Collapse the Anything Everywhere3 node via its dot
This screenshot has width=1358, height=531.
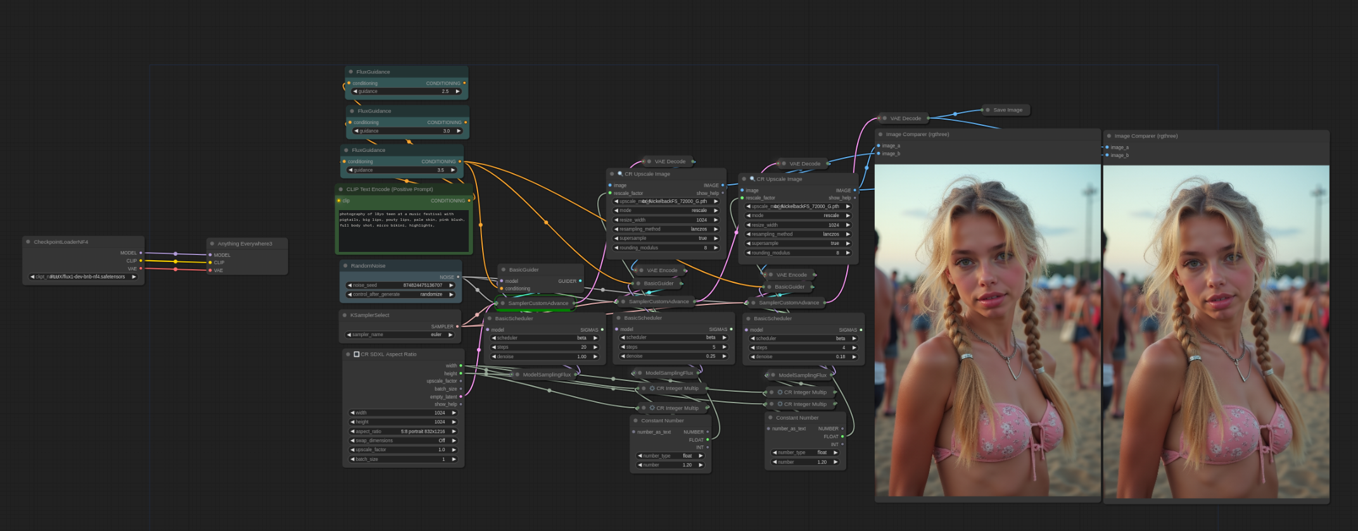[212, 244]
